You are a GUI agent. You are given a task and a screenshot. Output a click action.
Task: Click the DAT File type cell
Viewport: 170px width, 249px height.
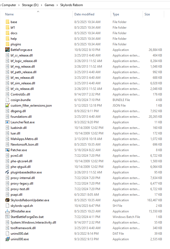pyautogui.click(x=118, y=233)
